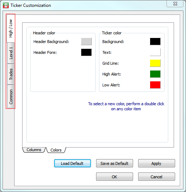Image resolution: width=186 pixels, height=192 pixels.
Task: Switch to the Columns bottom tab
Action: [34, 150]
